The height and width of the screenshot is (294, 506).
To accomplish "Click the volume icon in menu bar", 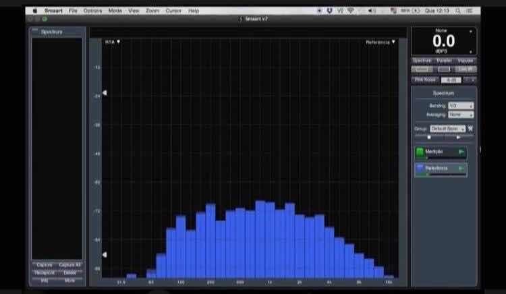I will (x=372, y=11).
